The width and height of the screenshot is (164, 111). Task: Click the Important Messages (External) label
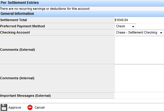pos(25,96)
